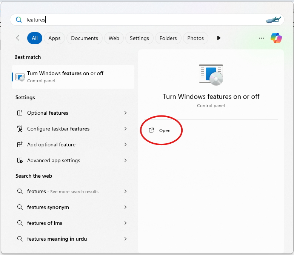Open Advanced app settings result

click(73, 160)
